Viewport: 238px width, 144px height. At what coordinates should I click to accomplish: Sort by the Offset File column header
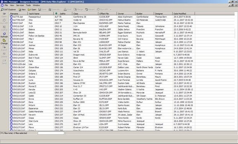107,13
